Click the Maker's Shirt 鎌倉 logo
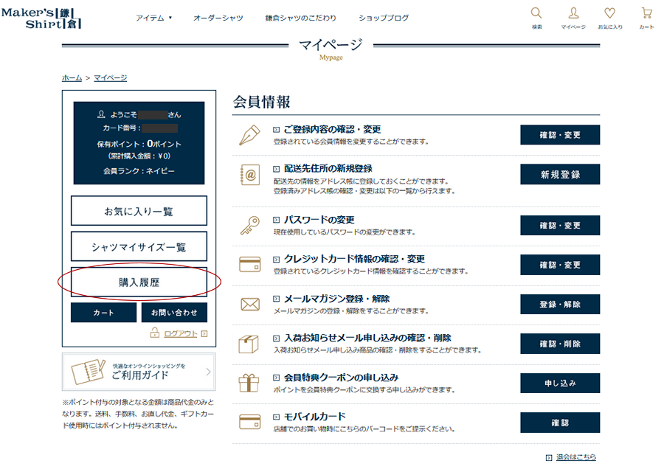The height and width of the screenshot is (472, 664). [41, 18]
